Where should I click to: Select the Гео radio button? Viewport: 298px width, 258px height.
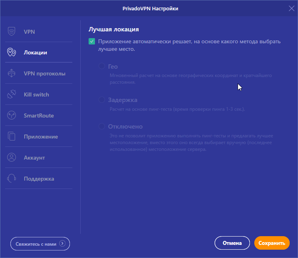pos(102,66)
